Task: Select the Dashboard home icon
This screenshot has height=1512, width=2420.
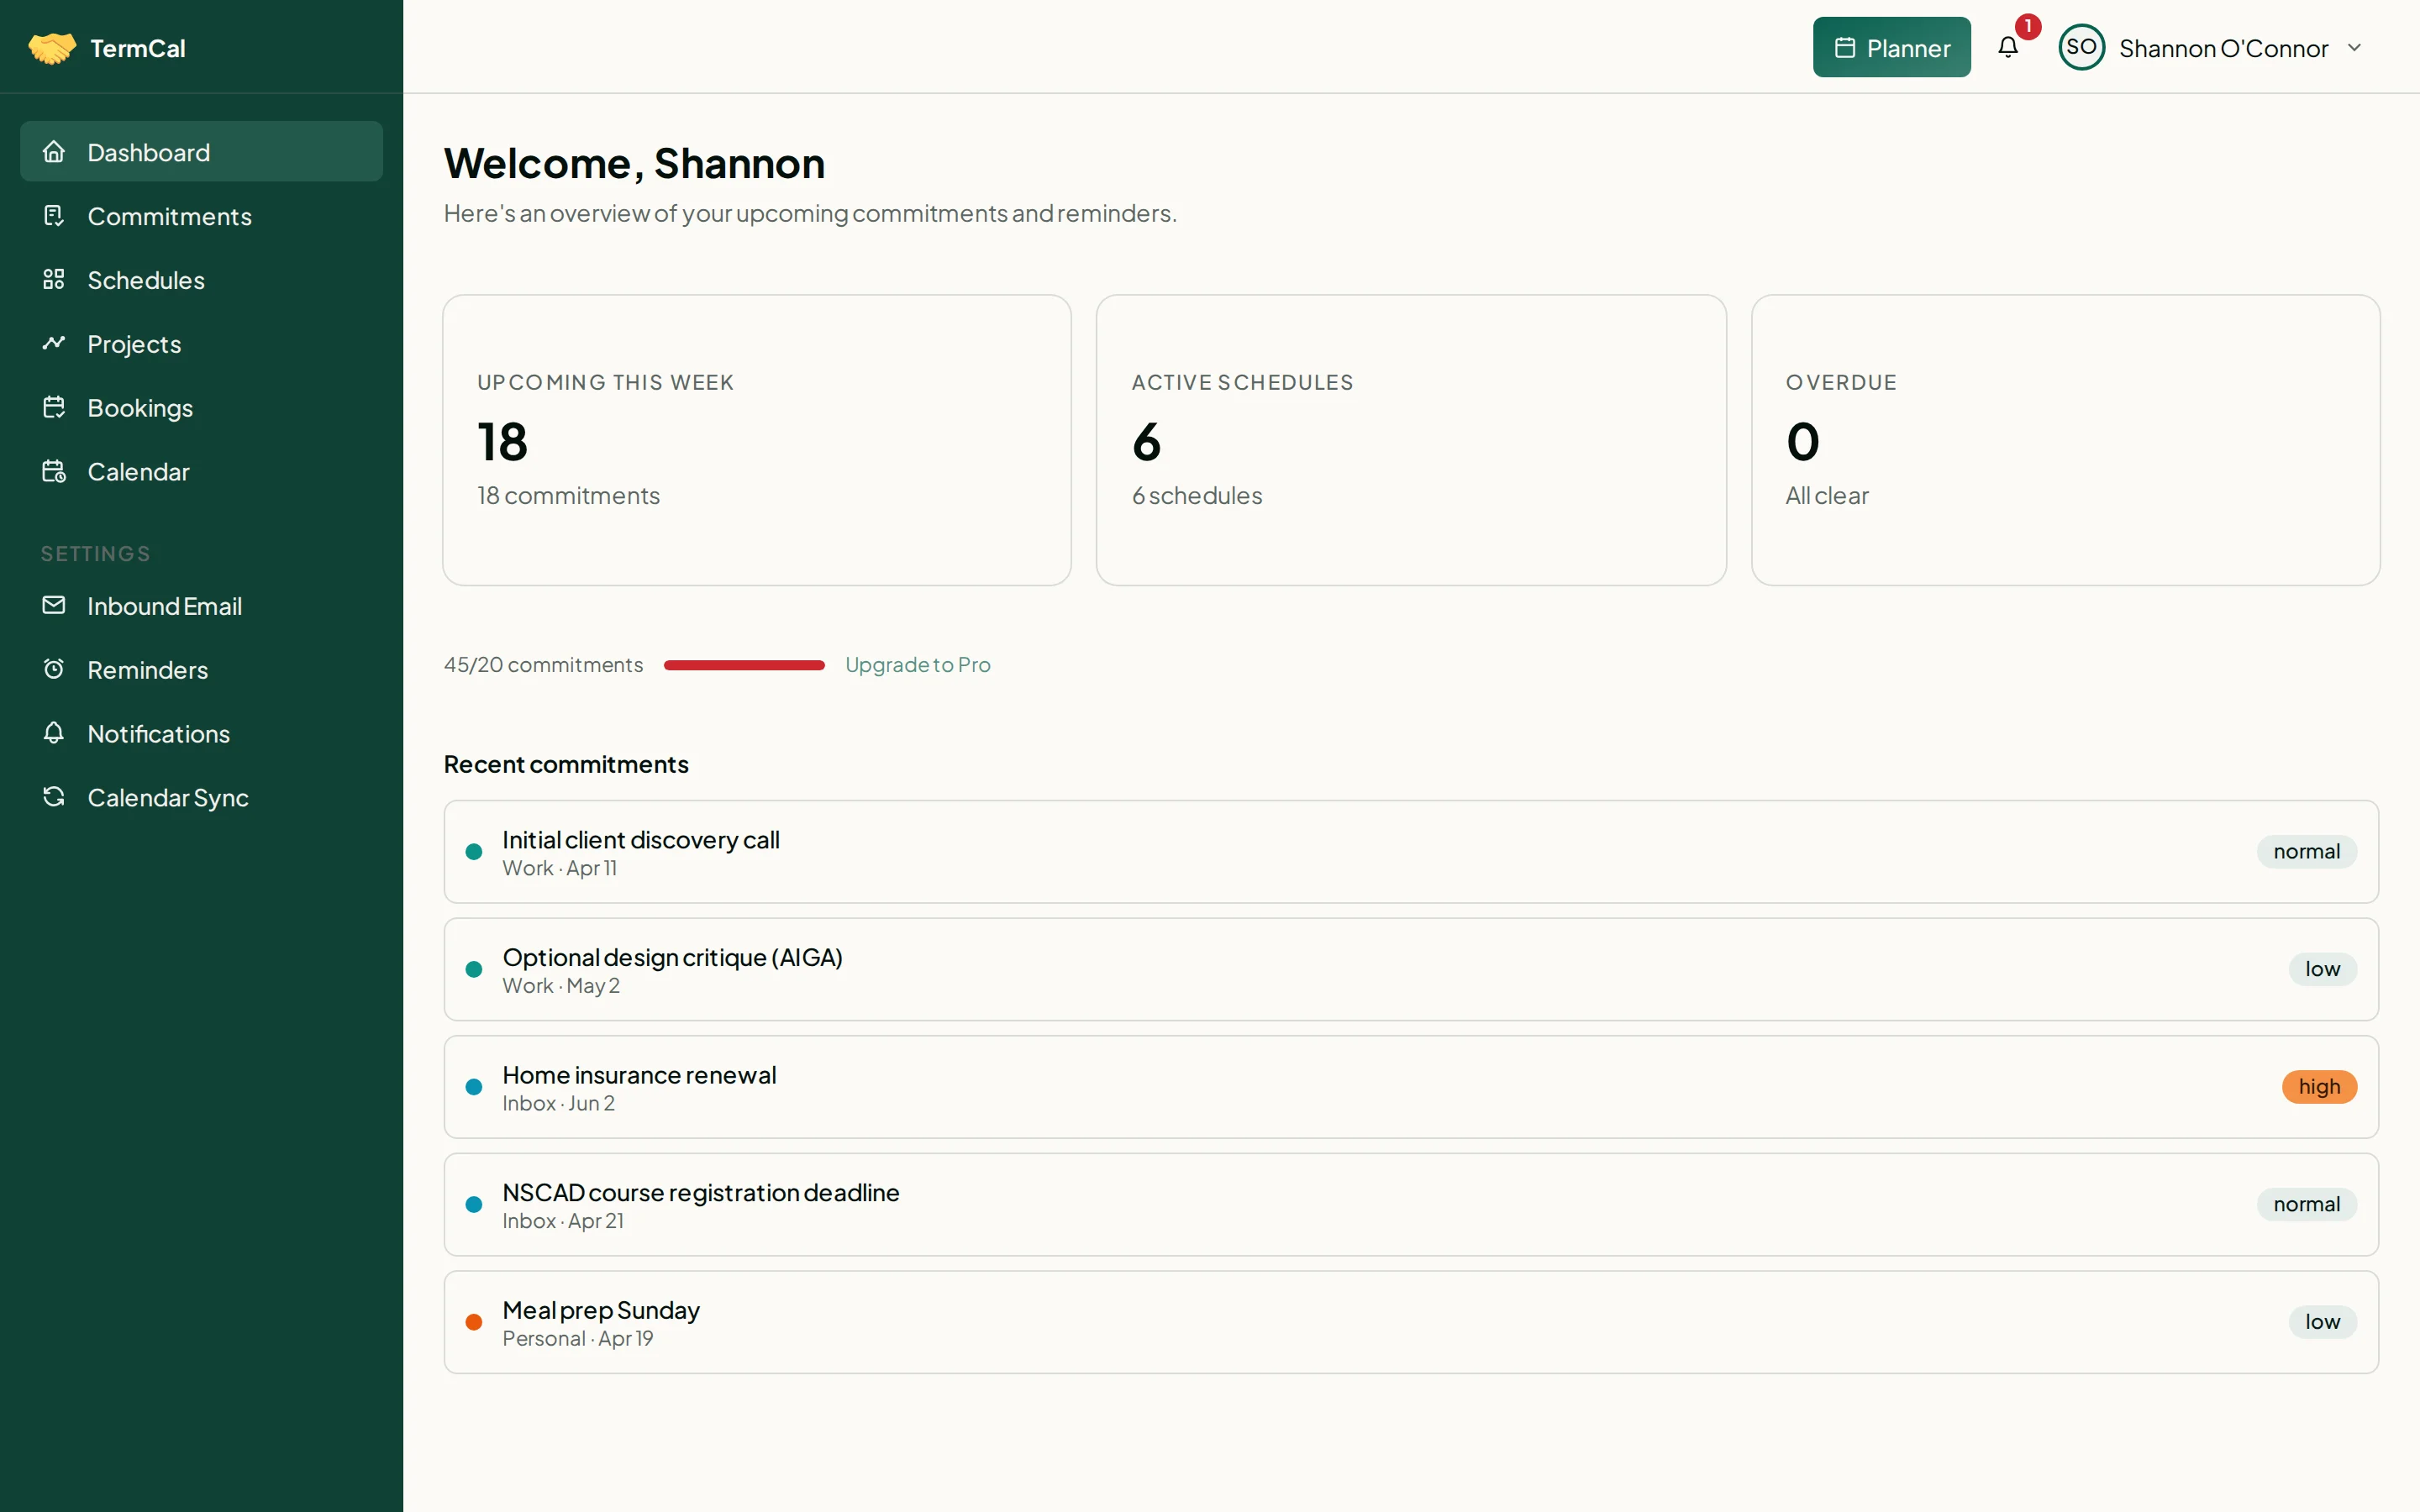Action: click(x=55, y=151)
